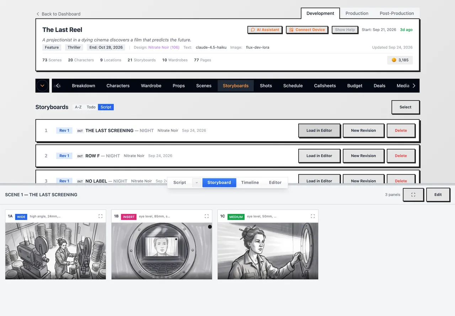Open the AI Assistant
455x316 pixels.
pyautogui.click(x=265, y=30)
